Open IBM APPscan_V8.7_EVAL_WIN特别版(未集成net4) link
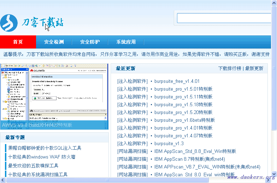 (x=207, y=167)
